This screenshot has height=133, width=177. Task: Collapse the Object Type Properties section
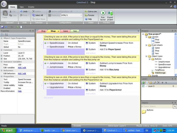click(x=2, y=38)
